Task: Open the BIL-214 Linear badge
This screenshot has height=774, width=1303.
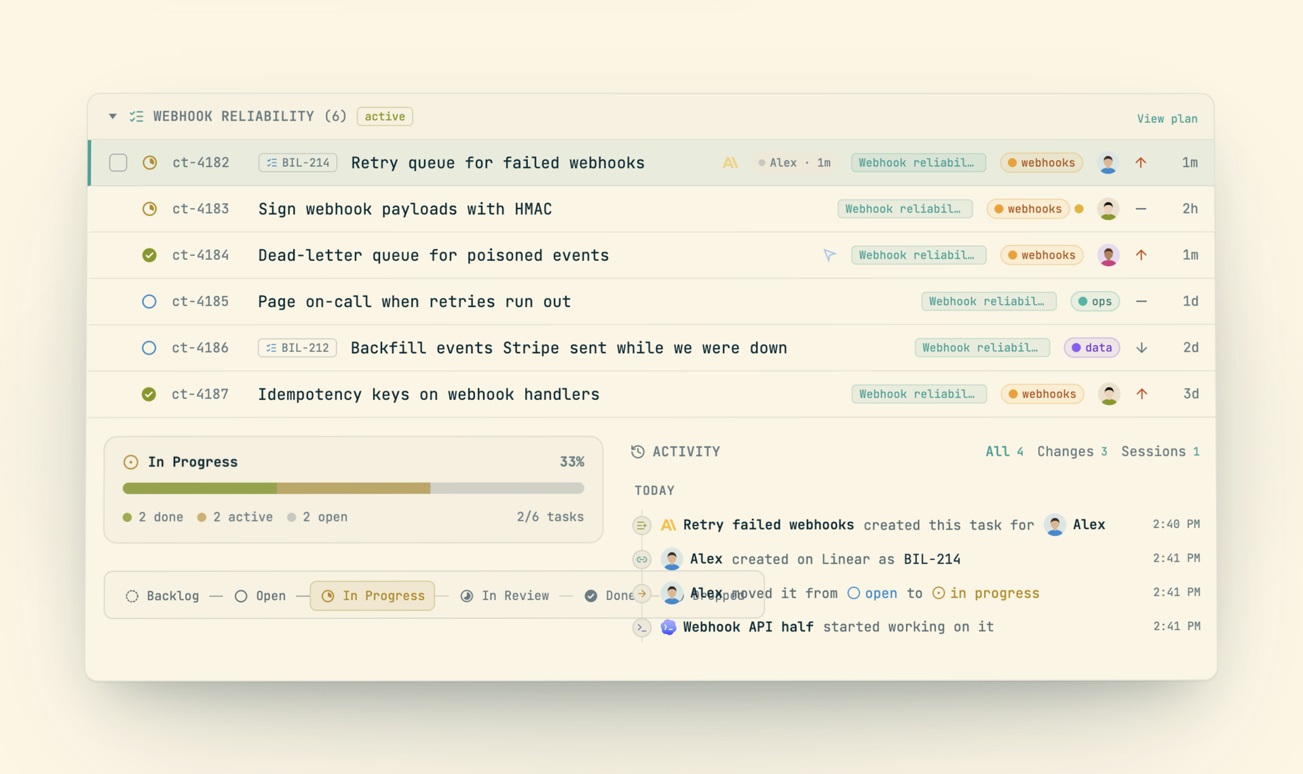Action: (298, 162)
